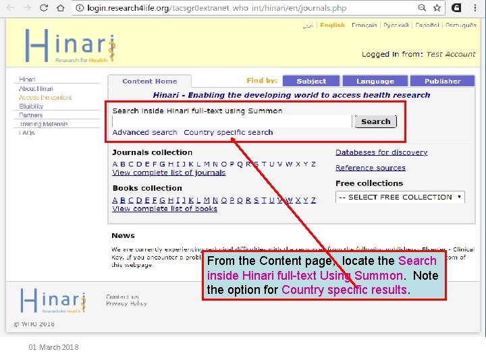Open Eligibility in the sidebar
The height and width of the screenshot is (364, 486).
31,107
